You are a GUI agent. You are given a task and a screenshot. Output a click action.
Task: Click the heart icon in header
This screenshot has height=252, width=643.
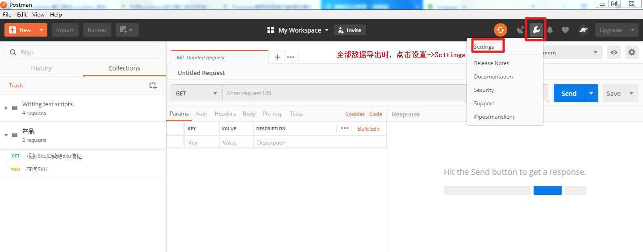565,30
